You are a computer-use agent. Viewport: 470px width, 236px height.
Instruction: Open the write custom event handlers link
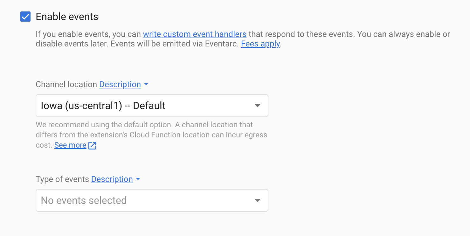pyautogui.click(x=195, y=34)
